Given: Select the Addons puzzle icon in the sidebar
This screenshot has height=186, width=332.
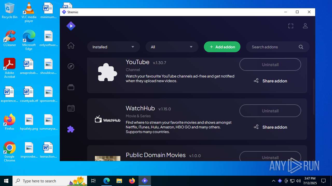Looking at the screenshot, I should (71, 129).
